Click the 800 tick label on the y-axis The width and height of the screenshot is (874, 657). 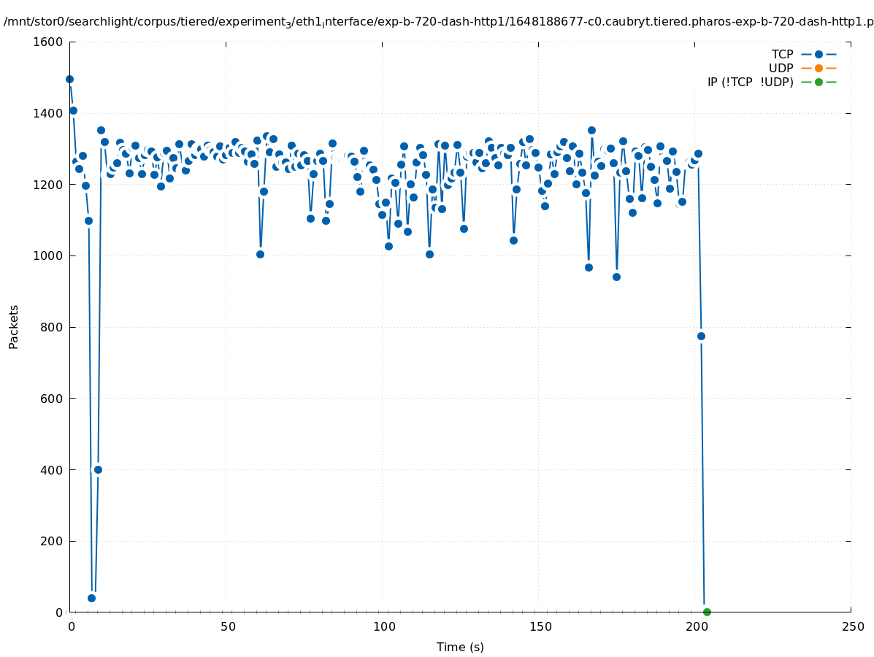pyautogui.click(x=51, y=327)
